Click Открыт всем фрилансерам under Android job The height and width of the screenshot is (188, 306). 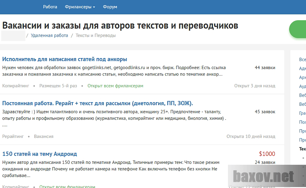67,186
